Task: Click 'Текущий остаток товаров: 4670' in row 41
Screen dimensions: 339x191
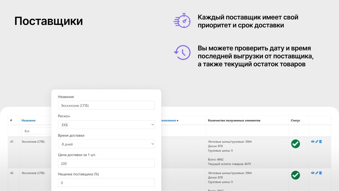Action: coord(229,164)
